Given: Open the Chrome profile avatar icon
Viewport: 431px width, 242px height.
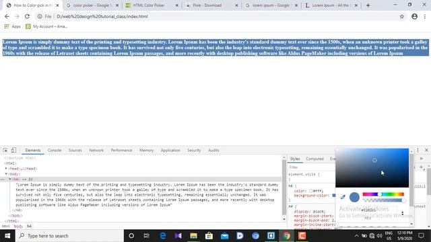Looking at the screenshot, I should (x=415, y=16).
